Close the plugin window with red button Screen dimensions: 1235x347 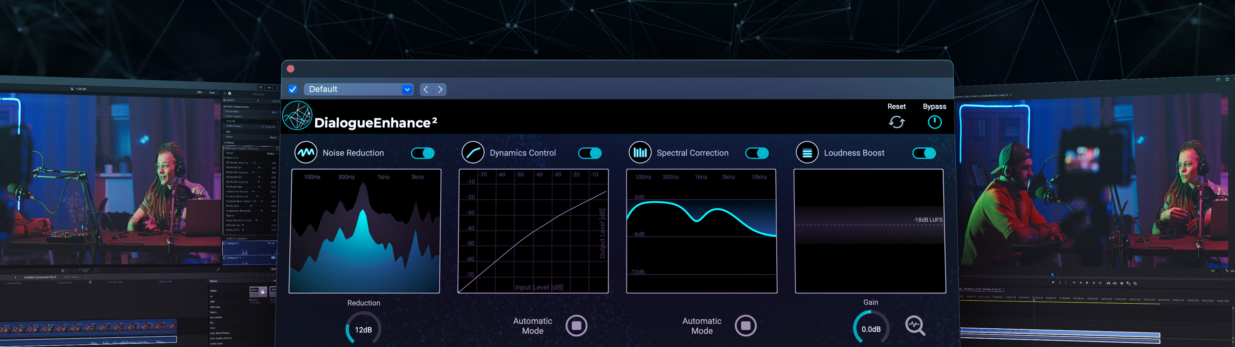click(290, 68)
